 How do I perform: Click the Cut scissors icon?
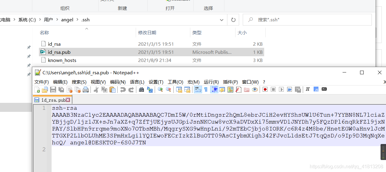coord(96,90)
